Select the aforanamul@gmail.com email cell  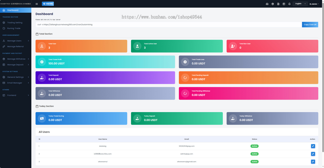(x=187, y=162)
